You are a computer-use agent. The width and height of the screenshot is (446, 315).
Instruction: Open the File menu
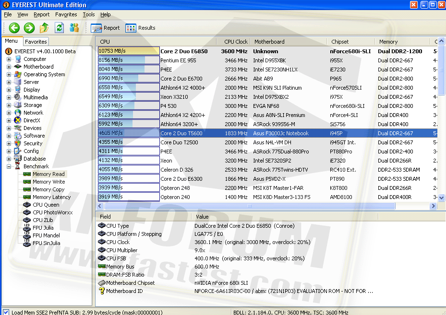tap(8, 14)
